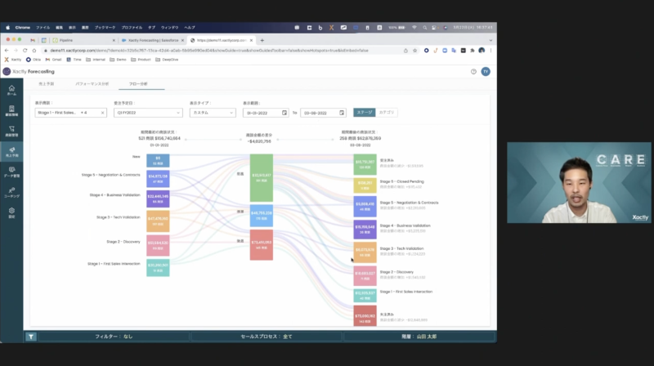Click the end date input field
654x366 pixels.
pyautogui.click(x=317, y=113)
